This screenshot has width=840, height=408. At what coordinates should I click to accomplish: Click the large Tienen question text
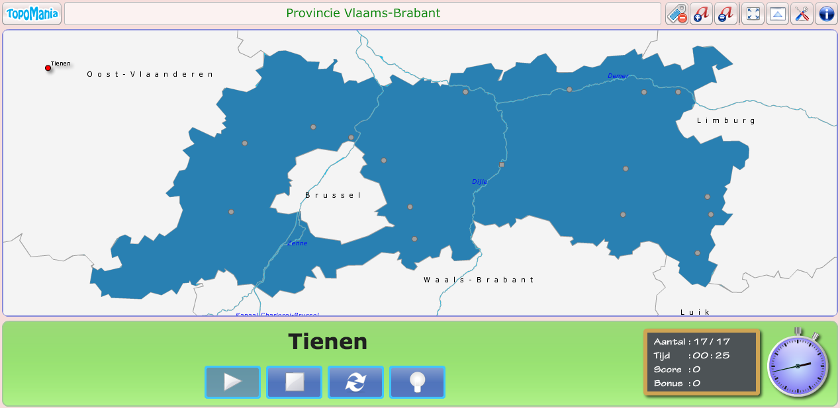(328, 342)
